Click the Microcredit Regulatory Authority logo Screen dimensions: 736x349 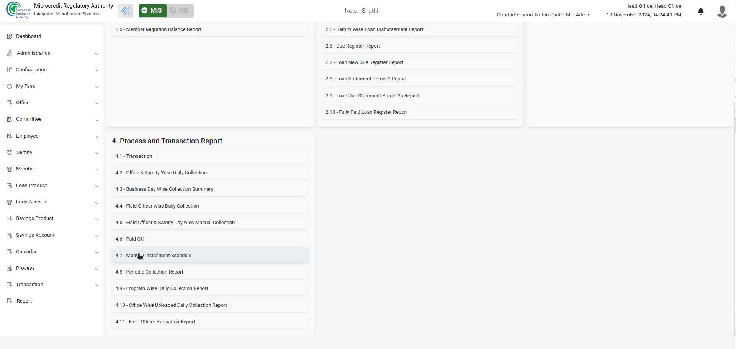[x=18, y=10]
